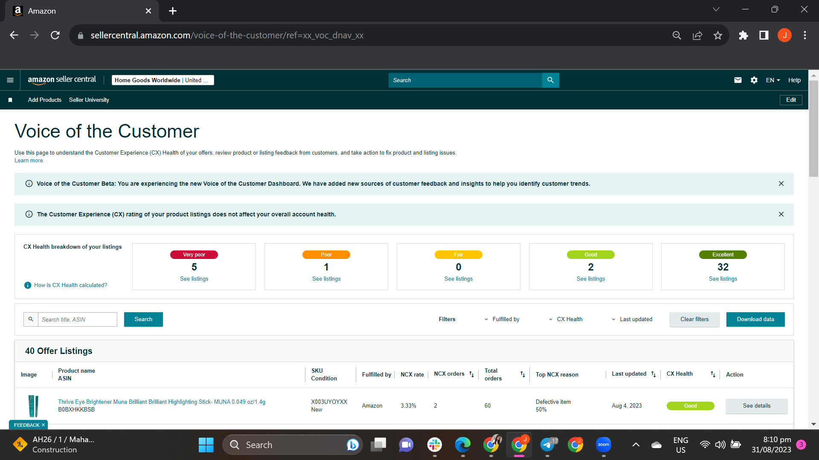
Task: See listings under Good
Action: pos(591,279)
